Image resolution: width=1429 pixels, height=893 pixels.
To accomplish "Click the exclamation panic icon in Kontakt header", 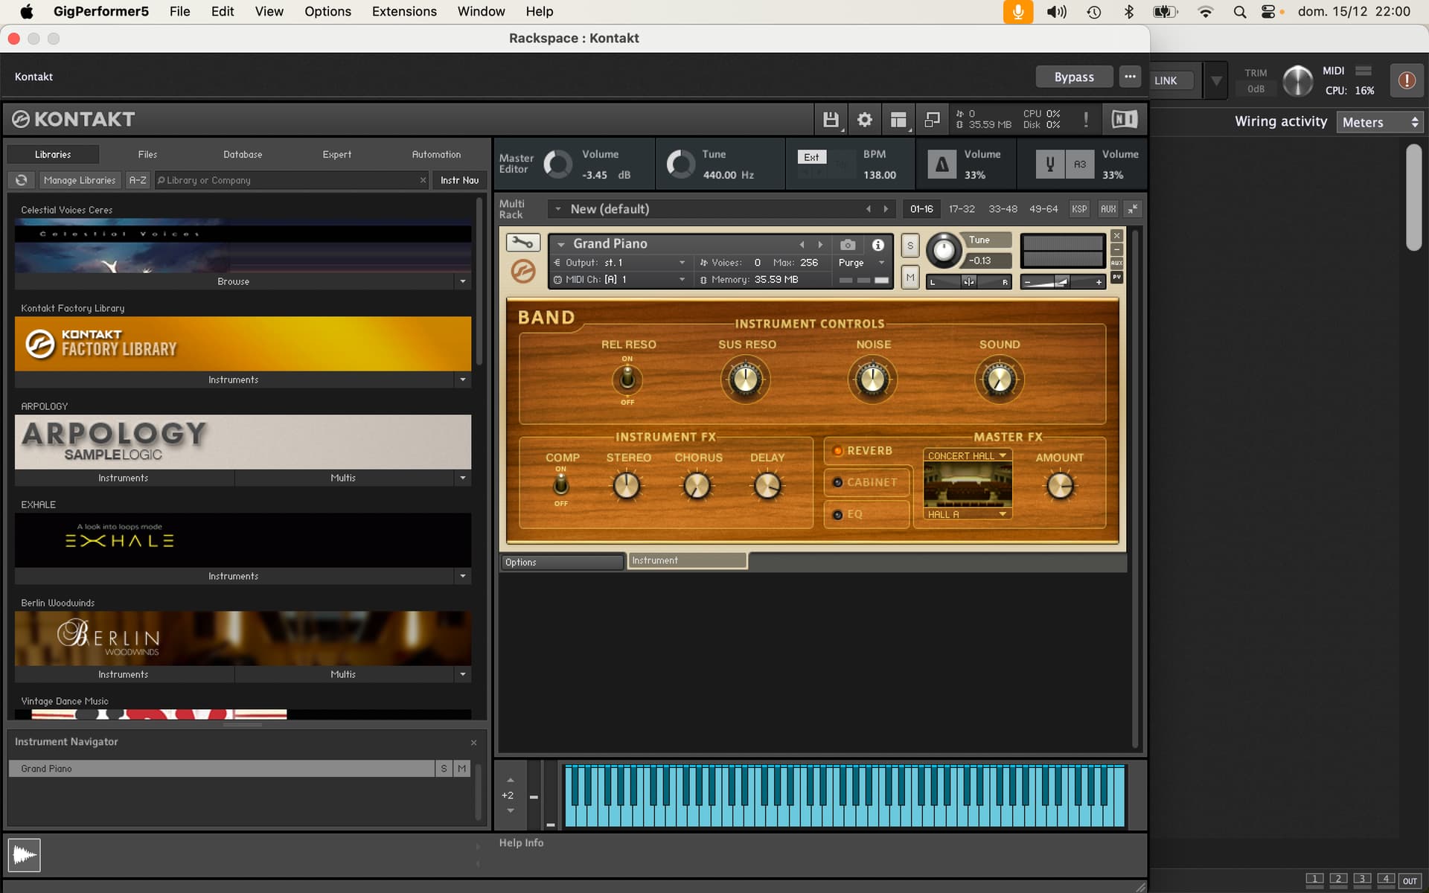I will point(1086,119).
